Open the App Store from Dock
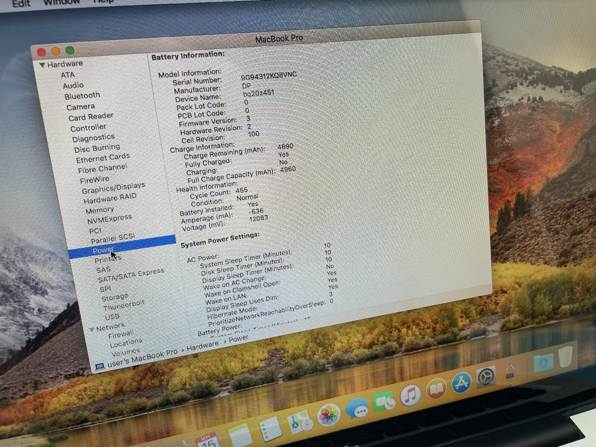This screenshot has height=447, width=596. pyautogui.click(x=461, y=383)
